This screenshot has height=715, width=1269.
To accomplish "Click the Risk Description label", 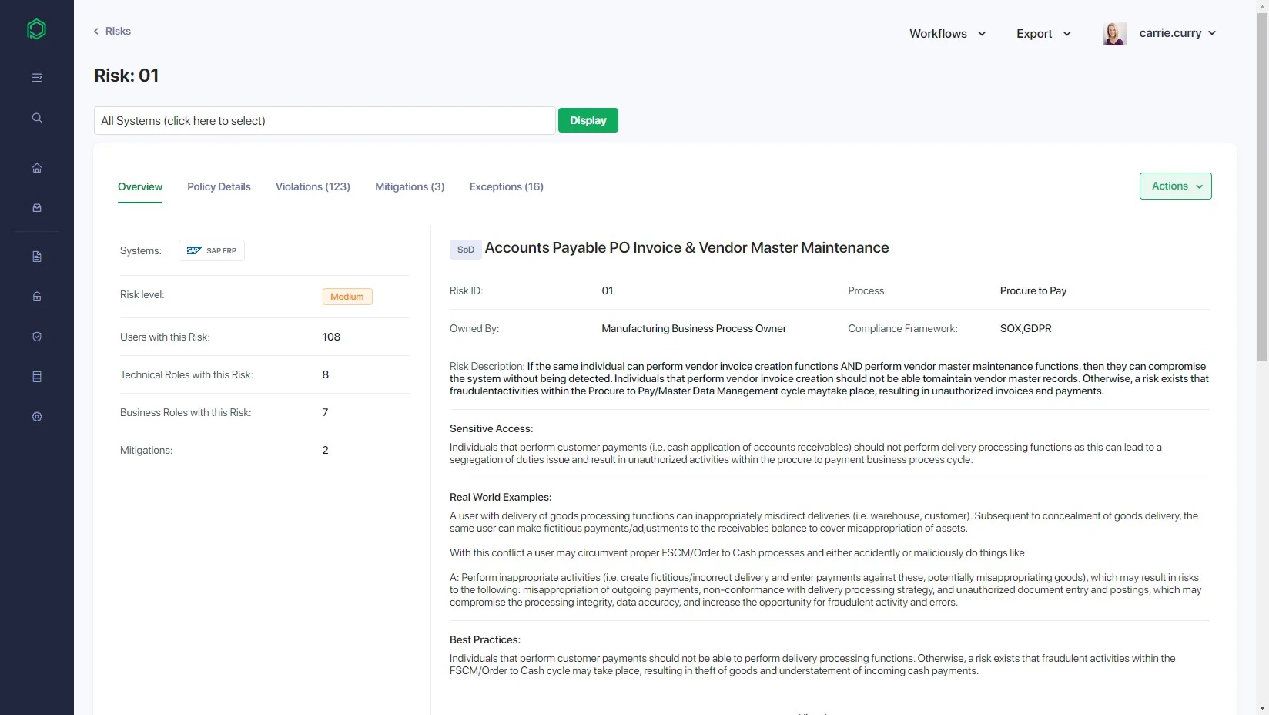I will tap(487, 367).
